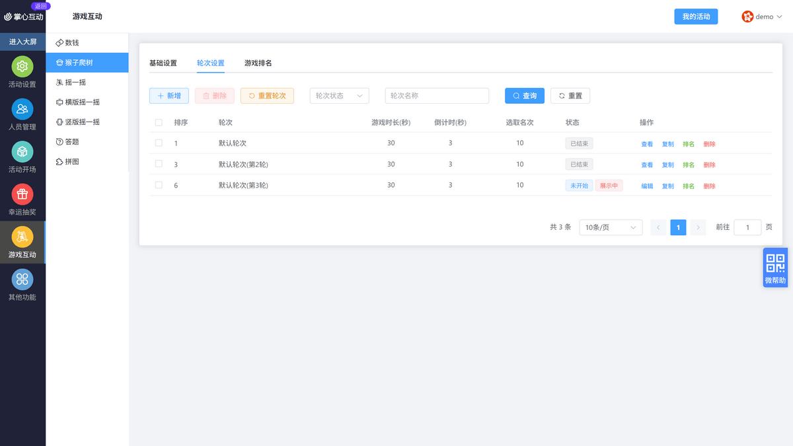793x446 pixels.
Task: Switch to 轮次设置 tab
Action: click(211, 63)
